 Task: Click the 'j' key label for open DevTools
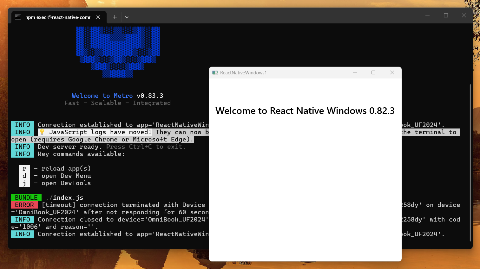(x=24, y=183)
